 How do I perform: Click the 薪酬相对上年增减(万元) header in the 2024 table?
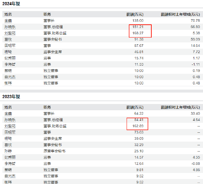(180, 14)
